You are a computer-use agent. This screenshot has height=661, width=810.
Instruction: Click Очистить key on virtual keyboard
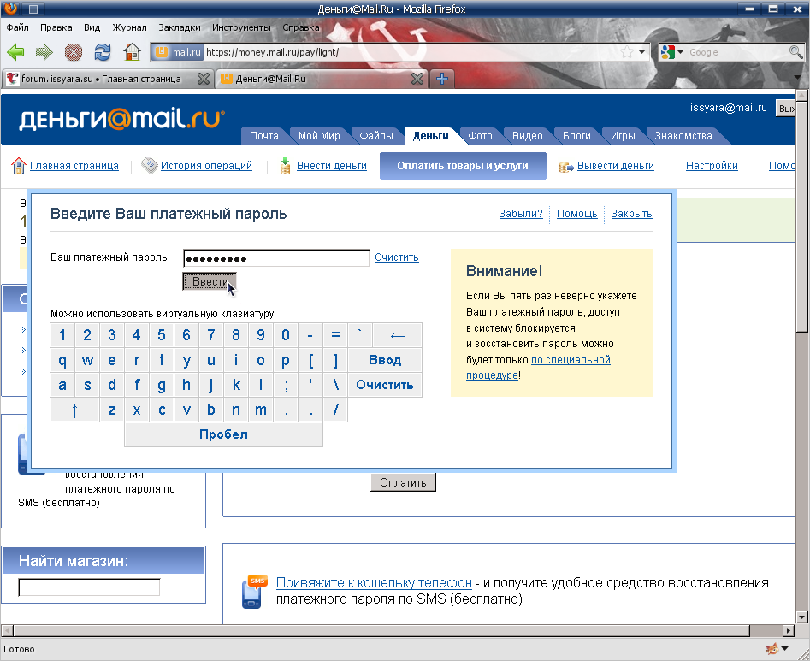pyautogui.click(x=385, y=385)
